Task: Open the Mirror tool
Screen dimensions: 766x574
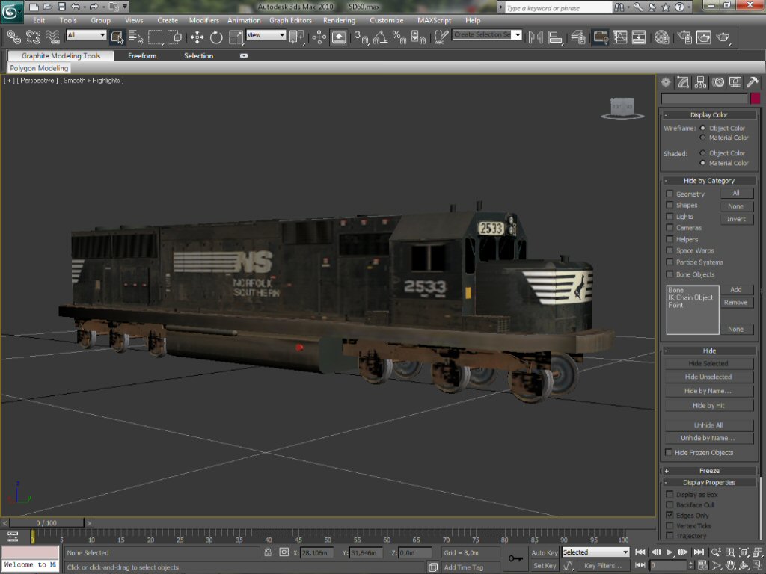Action: pyautogui.click(x=536, y=37)
